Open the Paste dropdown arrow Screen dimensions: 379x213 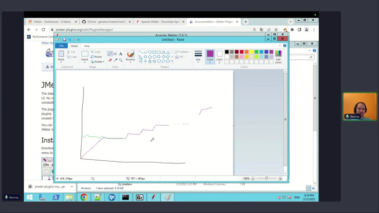(x=61, y=62)
